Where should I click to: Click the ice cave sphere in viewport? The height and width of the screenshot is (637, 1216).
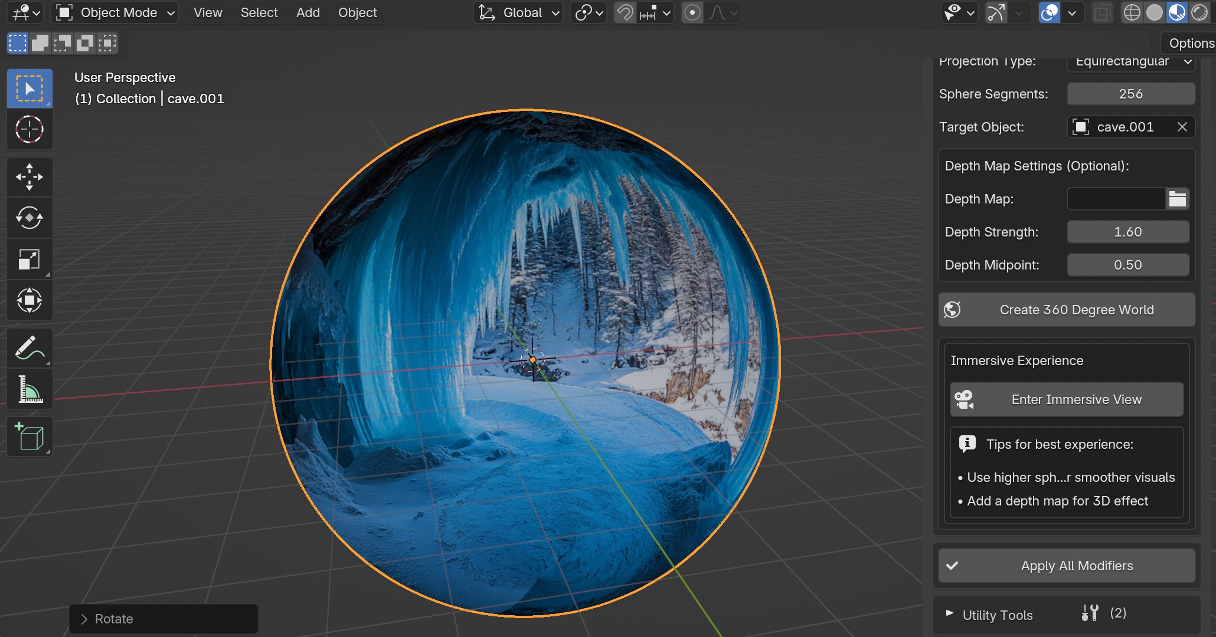[525, 363]
